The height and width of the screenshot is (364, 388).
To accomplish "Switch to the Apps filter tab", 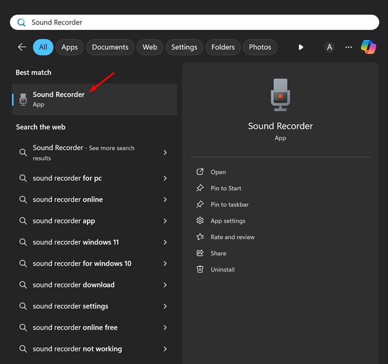I will click(x=69, y=47).
